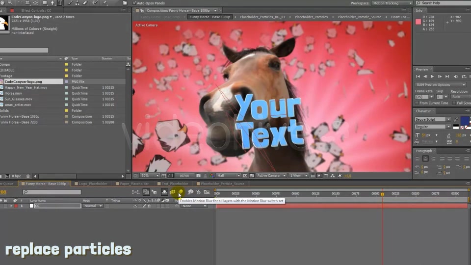Switch to Placeholder_Particle_Source viewer breadcrumb
The height and width of the screenshot is (265, 471).
coord(359,17)
